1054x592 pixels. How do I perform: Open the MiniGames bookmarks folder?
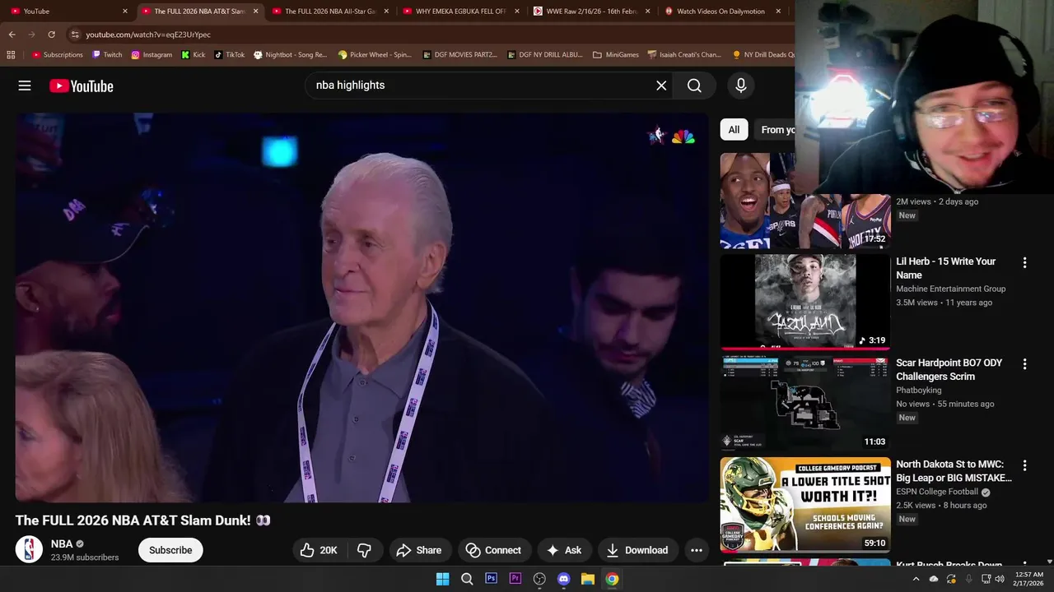616,55
